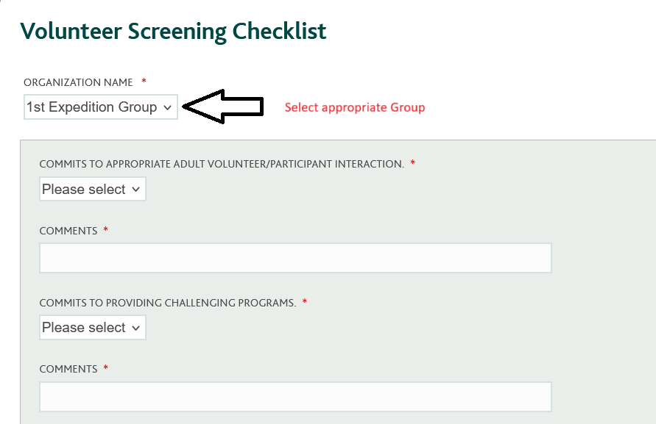This screenshot has width=656, height=424.
Task: Click the chevron in the participant interaction dropdown
Action: click(x=135, y=190)
